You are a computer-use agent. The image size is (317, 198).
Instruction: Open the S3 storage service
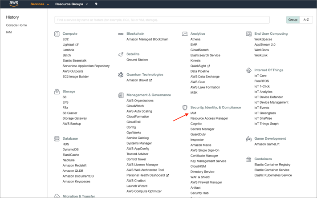click(x=65, y=97)
